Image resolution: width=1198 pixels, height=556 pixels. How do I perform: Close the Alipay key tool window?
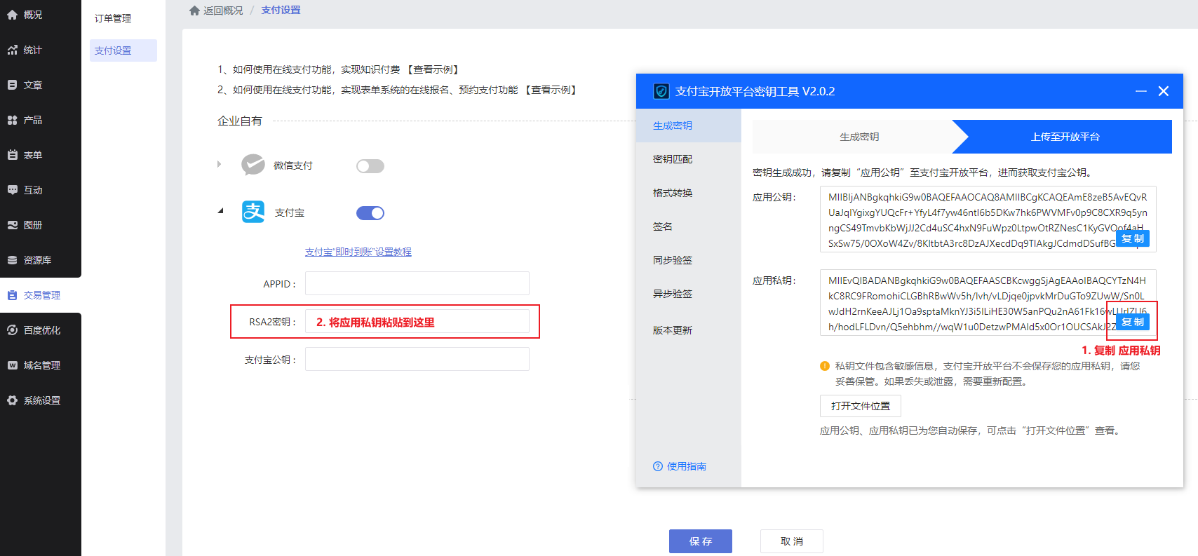(1164, 91)
